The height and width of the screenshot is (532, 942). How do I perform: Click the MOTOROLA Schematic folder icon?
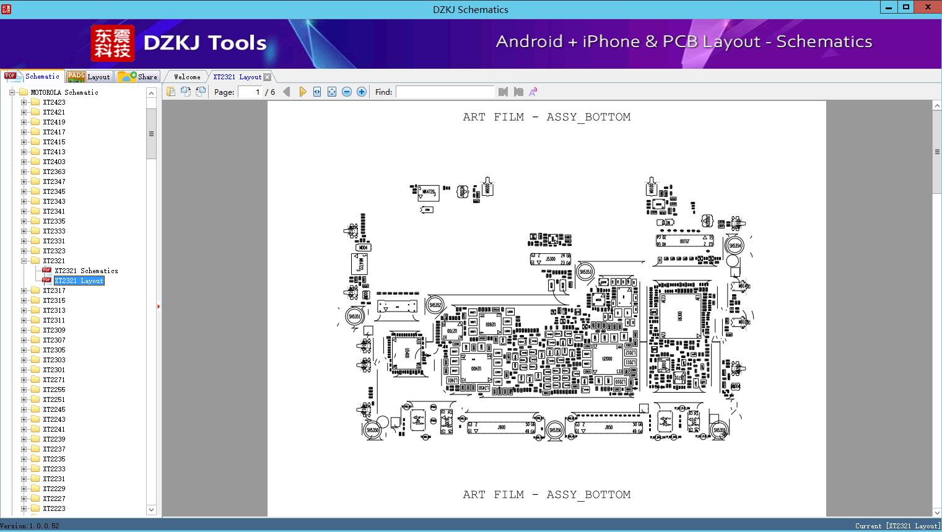(x=24, y=92)
